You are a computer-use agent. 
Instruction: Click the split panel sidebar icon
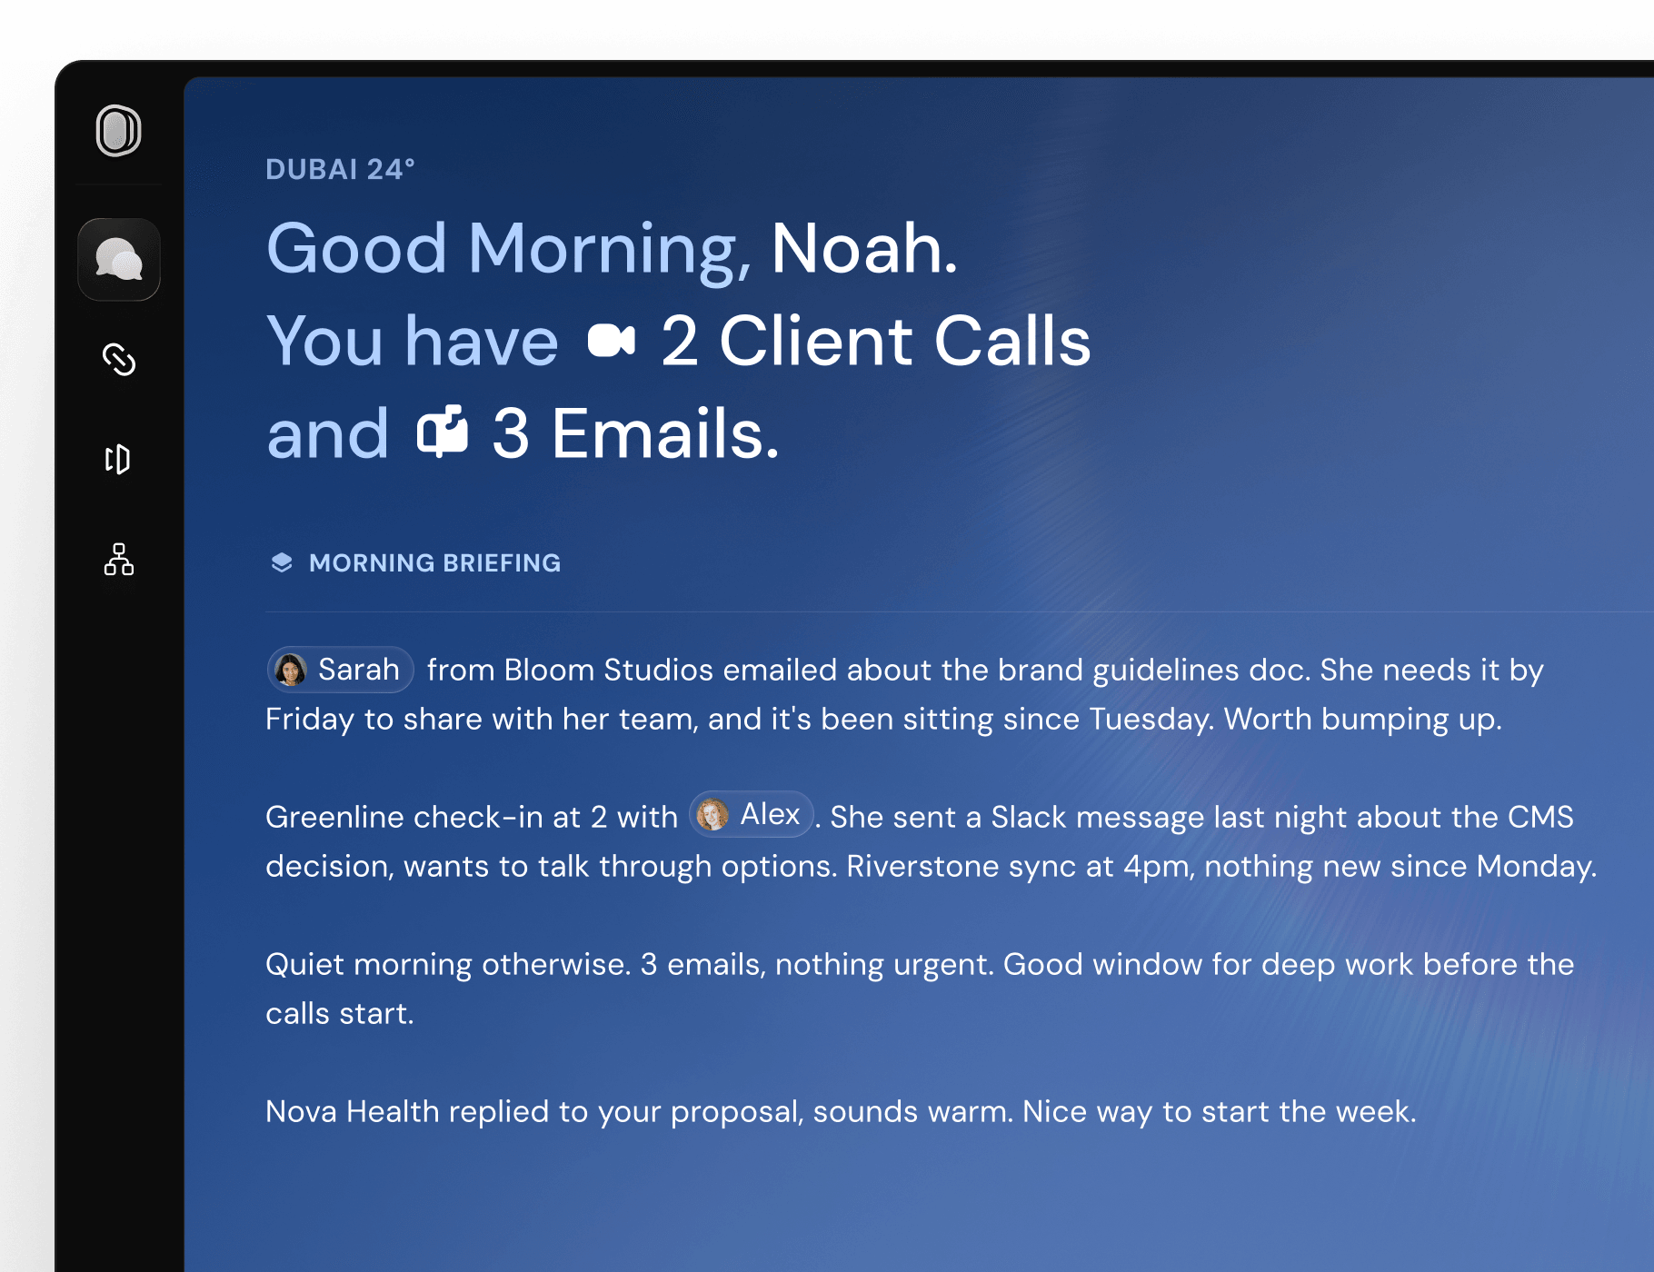[118, 460]
